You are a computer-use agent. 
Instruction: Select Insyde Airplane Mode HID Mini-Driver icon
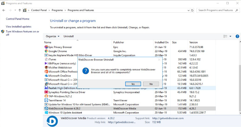[46, 55]
